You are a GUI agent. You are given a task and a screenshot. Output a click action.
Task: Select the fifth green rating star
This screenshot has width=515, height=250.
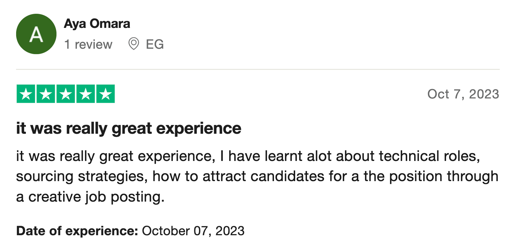point(106,94)
